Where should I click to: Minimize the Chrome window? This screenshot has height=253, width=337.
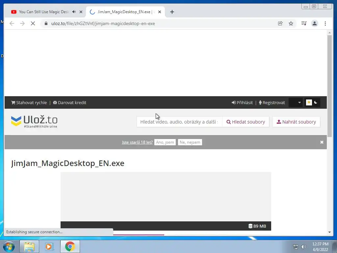point(305,7)
